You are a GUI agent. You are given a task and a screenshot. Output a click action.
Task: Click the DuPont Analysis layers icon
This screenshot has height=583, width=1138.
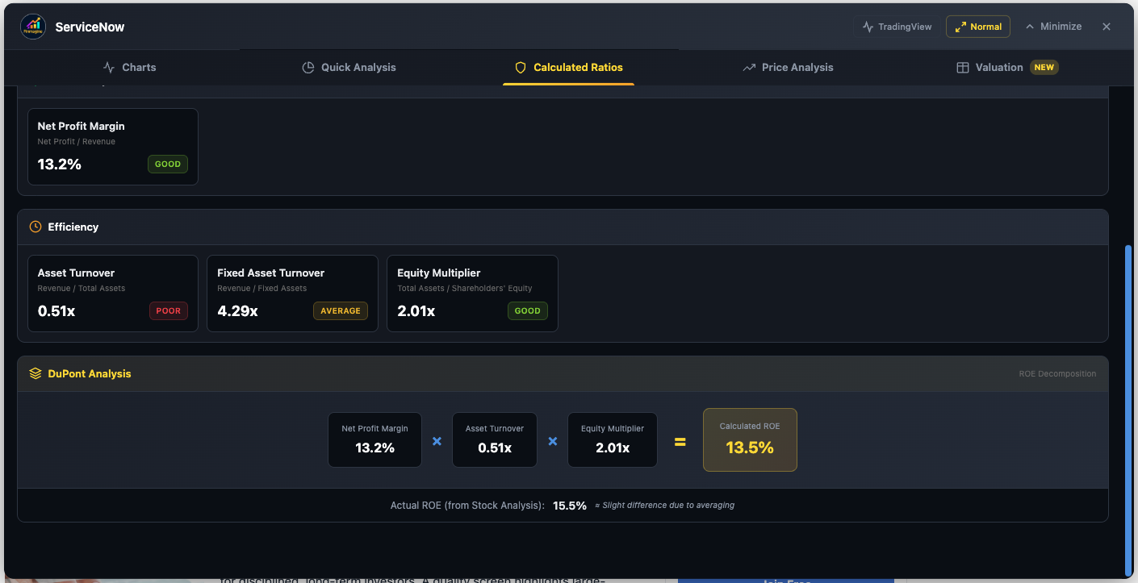[35, 374]
